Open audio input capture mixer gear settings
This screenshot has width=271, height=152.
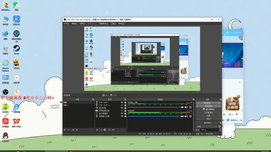[190, 107]
